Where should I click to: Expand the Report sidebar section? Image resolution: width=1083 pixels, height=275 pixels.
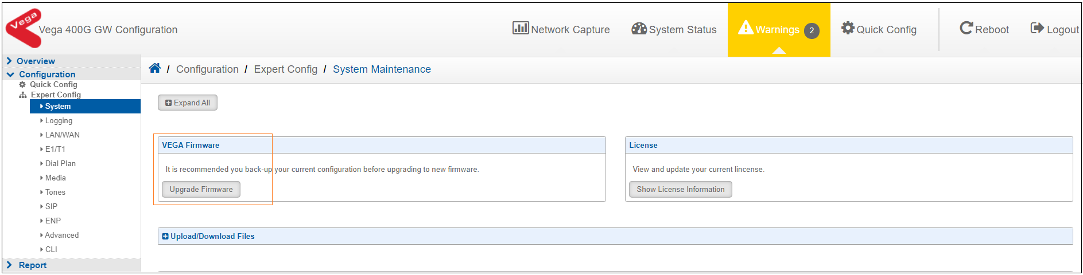pos(9,265)
